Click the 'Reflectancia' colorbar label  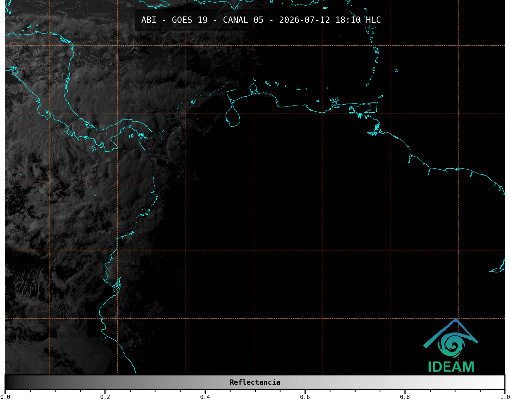tap(255, 382)
